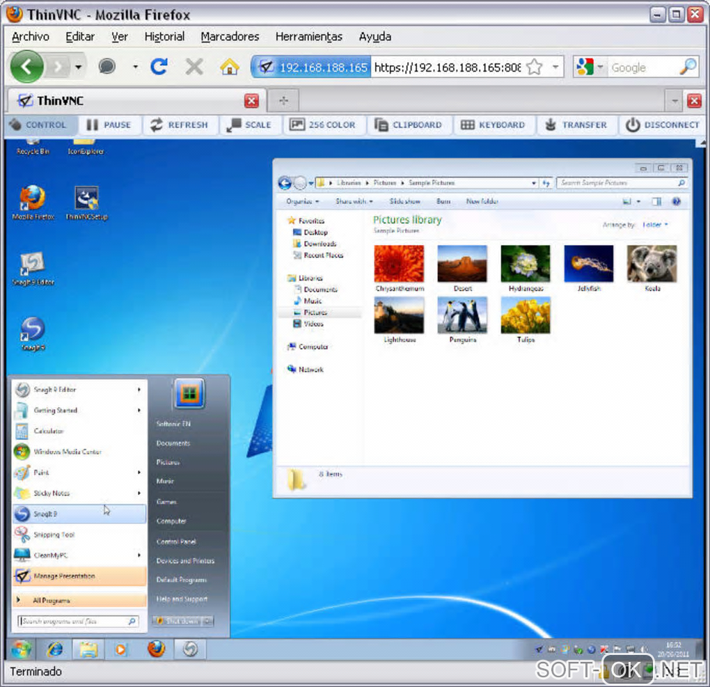Open Devices and Printers

click(185, 560)
